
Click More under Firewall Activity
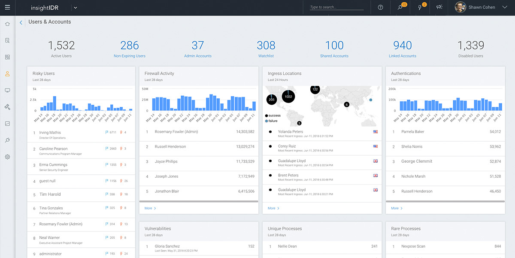(150, 208)
